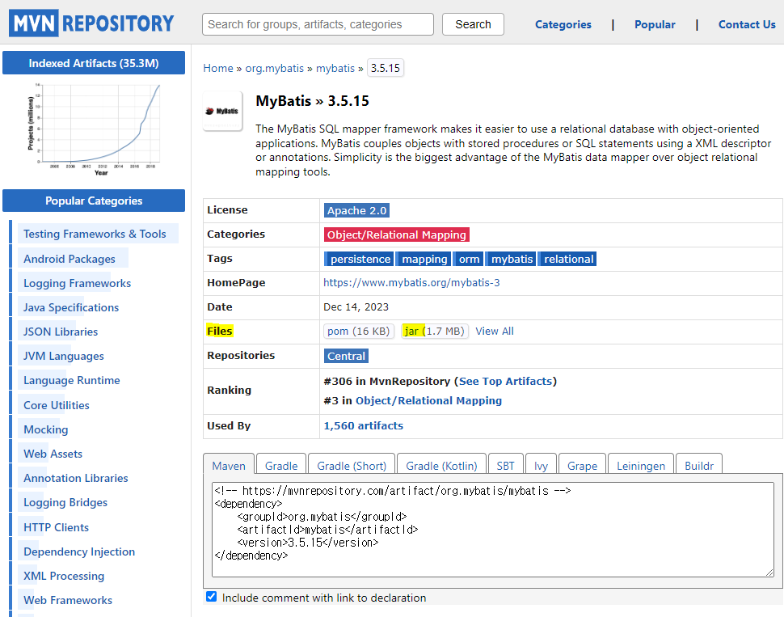Switch to the Gradle (Kotlin) tab
Screen dimensions: 784x617
click(x=441, y=465)
